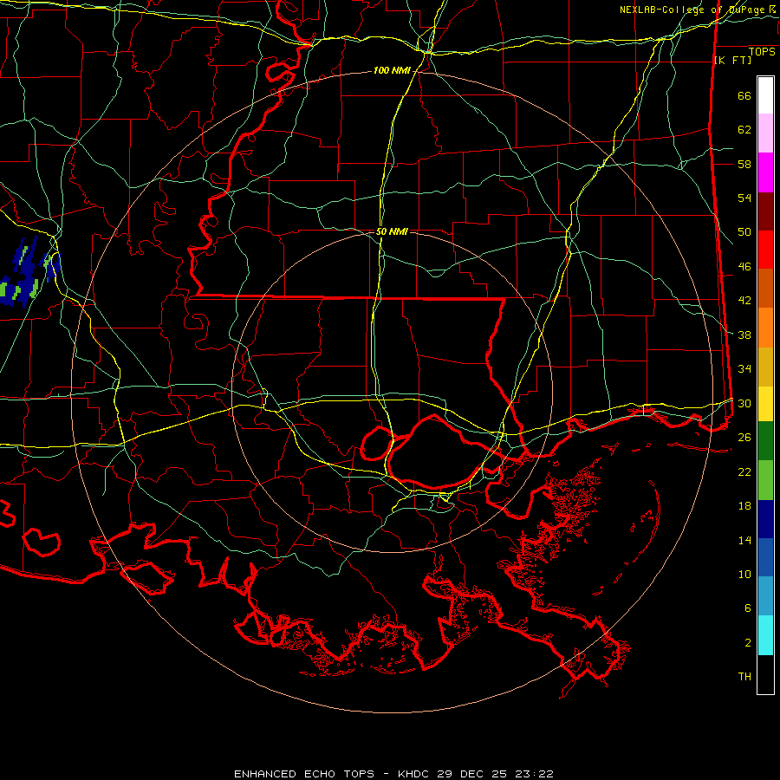Pick the magenta legend color block
The width and height of the screenshot is (780, 780).
click(x=765, y=172)
